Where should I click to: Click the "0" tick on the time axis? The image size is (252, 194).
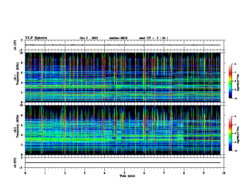point(25,173)
